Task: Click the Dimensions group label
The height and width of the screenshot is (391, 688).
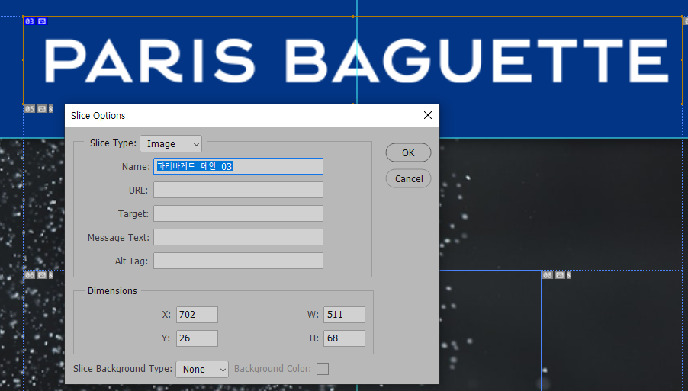Action: [x=112, y=291]
